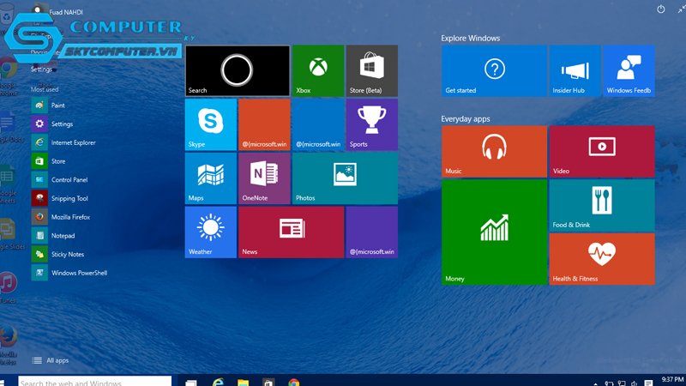The height and width of the screenshot is (386, 686).
Task: Open the News tile
Action: coord(292,232)
